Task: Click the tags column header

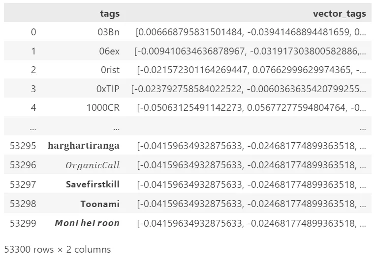Action: pos(110,14)
